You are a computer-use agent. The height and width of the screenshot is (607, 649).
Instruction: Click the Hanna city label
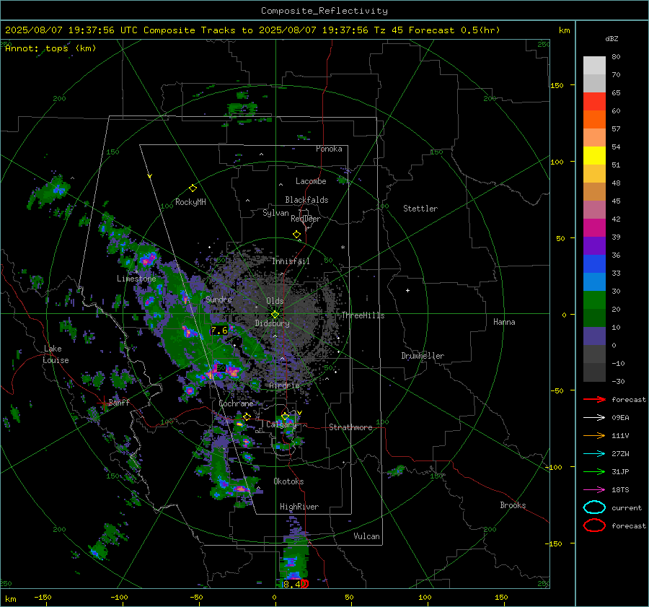point(504,322)
